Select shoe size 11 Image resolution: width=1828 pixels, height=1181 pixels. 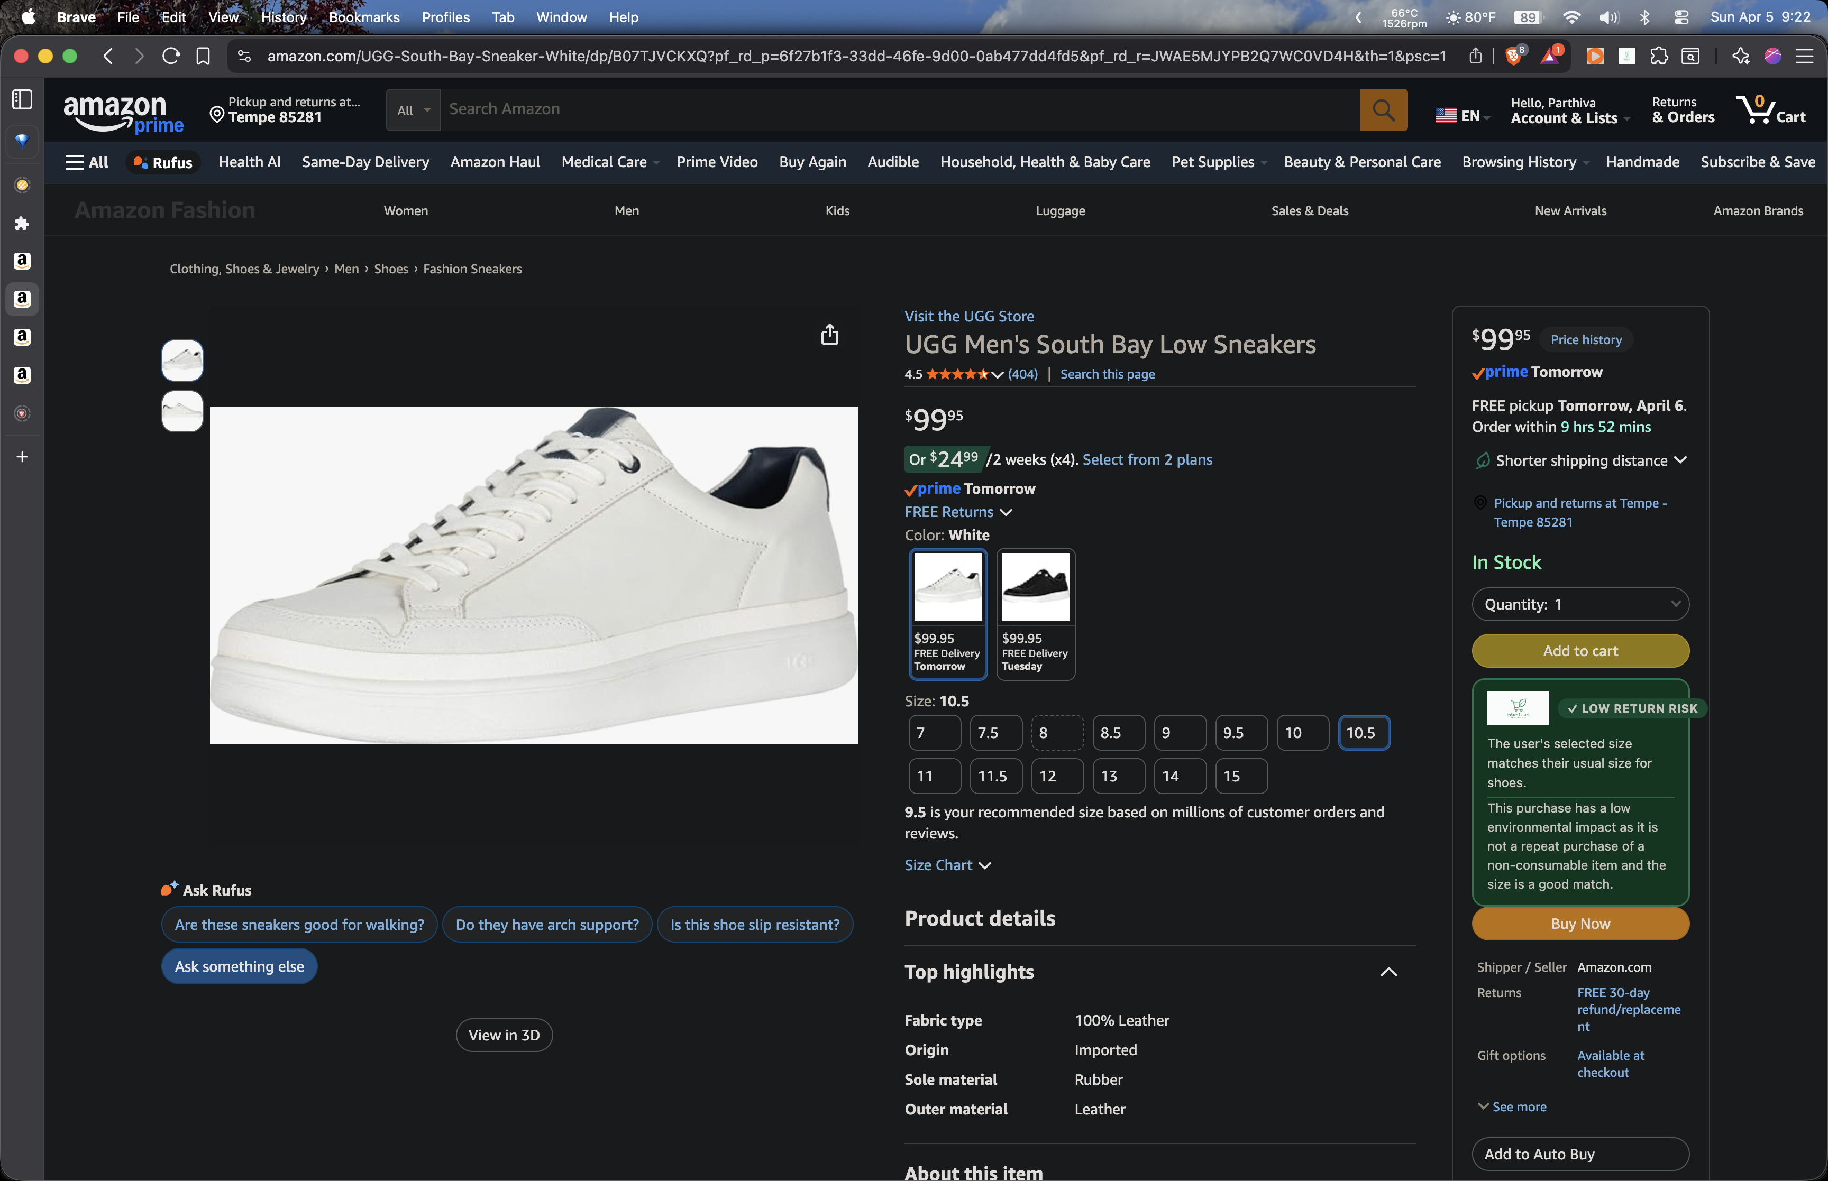pyautogui.click(x=934, y=776)
